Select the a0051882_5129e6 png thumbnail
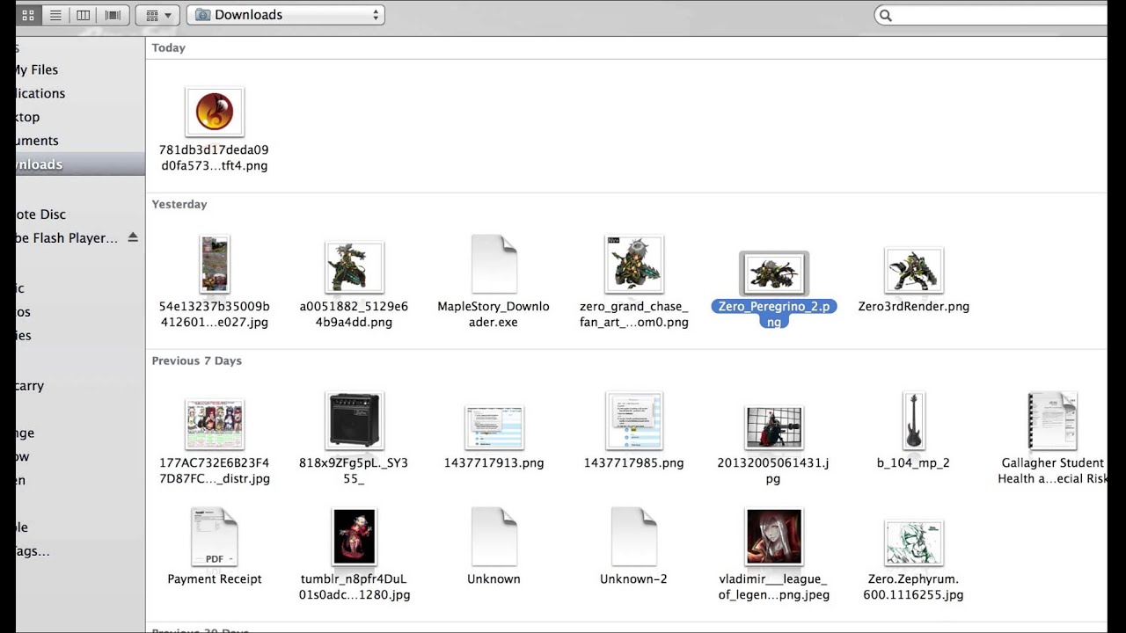1126x633 pixels. (x=354, y=268)
